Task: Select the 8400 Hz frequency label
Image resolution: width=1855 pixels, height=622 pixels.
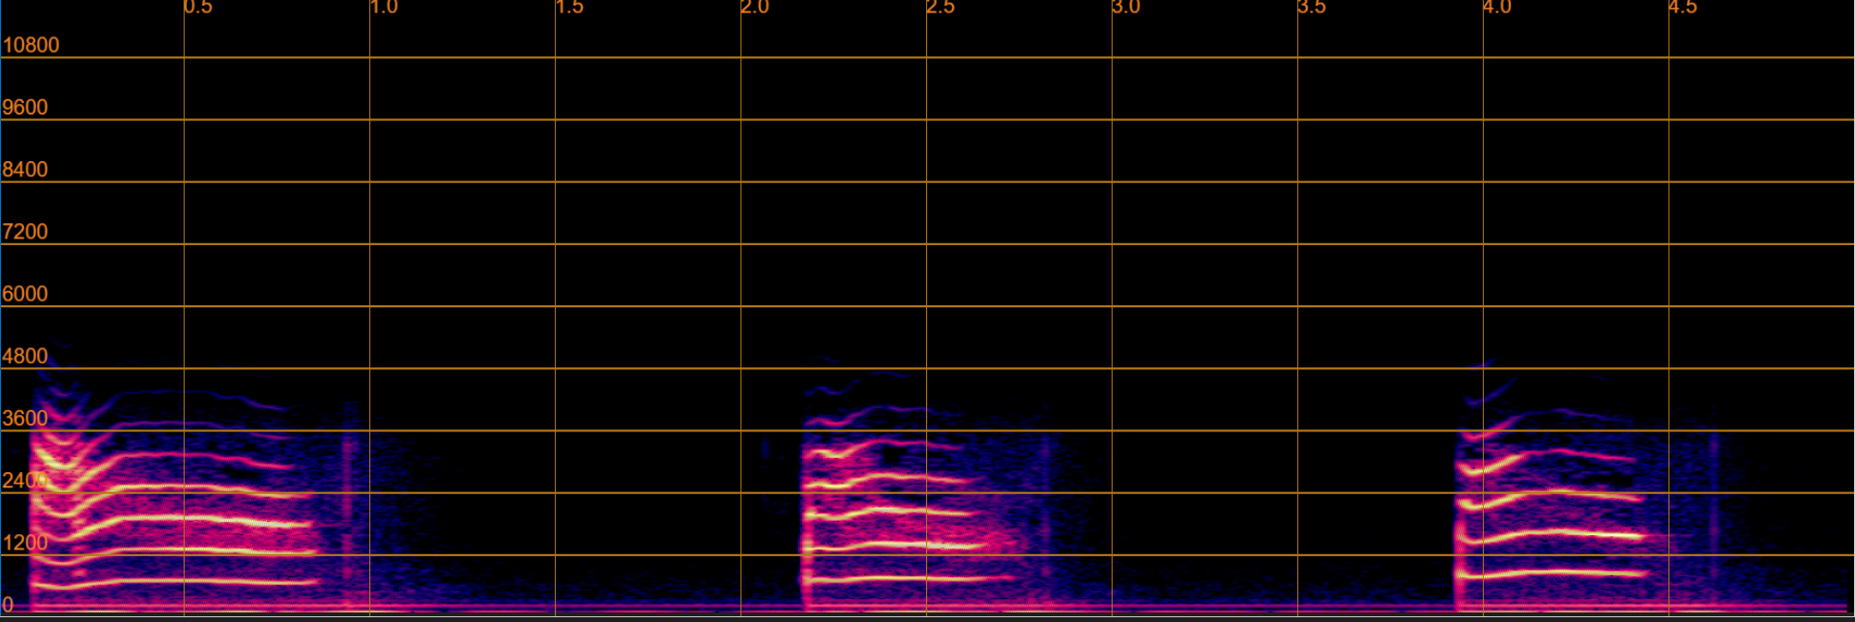Action: [25, 169]
